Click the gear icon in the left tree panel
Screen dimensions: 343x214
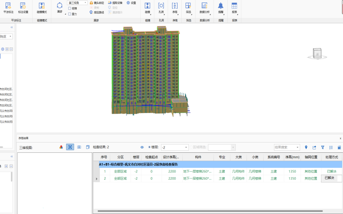point(3,49)
